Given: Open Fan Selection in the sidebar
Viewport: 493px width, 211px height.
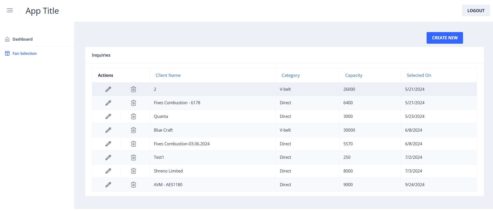Looking at the screenshot, I should click(x=25, y=54).
